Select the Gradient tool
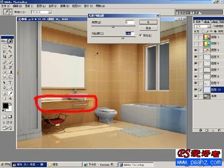224x168 pixels. tap(10, 72)
